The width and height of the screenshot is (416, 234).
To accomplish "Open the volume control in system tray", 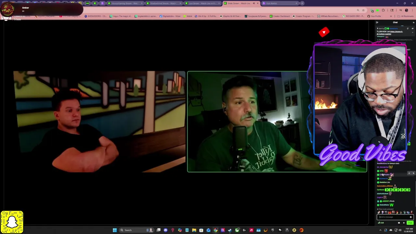I will click(x=400, y=230).
